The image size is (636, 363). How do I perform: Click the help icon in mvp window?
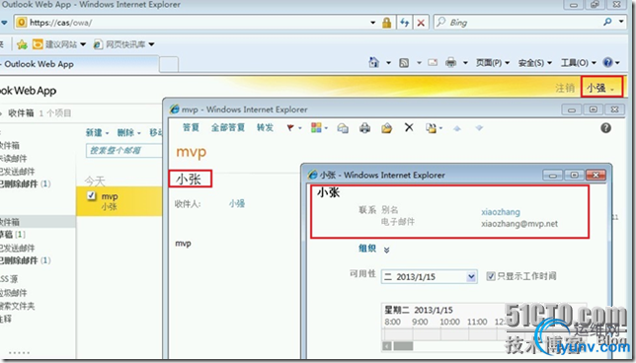pyautogui.click(x=606, y=128)
